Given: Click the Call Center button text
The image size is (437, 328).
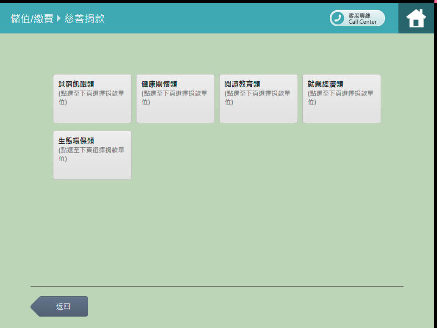Looking at the screenshot, I should pos(362,22).
